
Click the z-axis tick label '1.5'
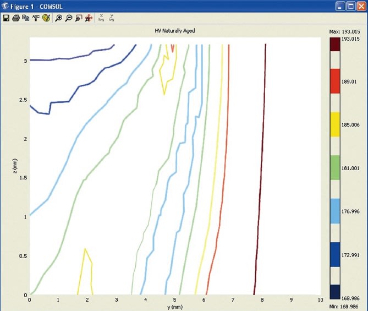(23, 178)
